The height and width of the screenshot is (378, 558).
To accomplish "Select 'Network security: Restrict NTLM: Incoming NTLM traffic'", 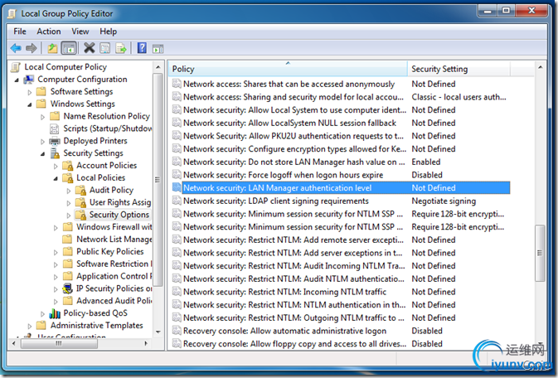I will (284, 292).
